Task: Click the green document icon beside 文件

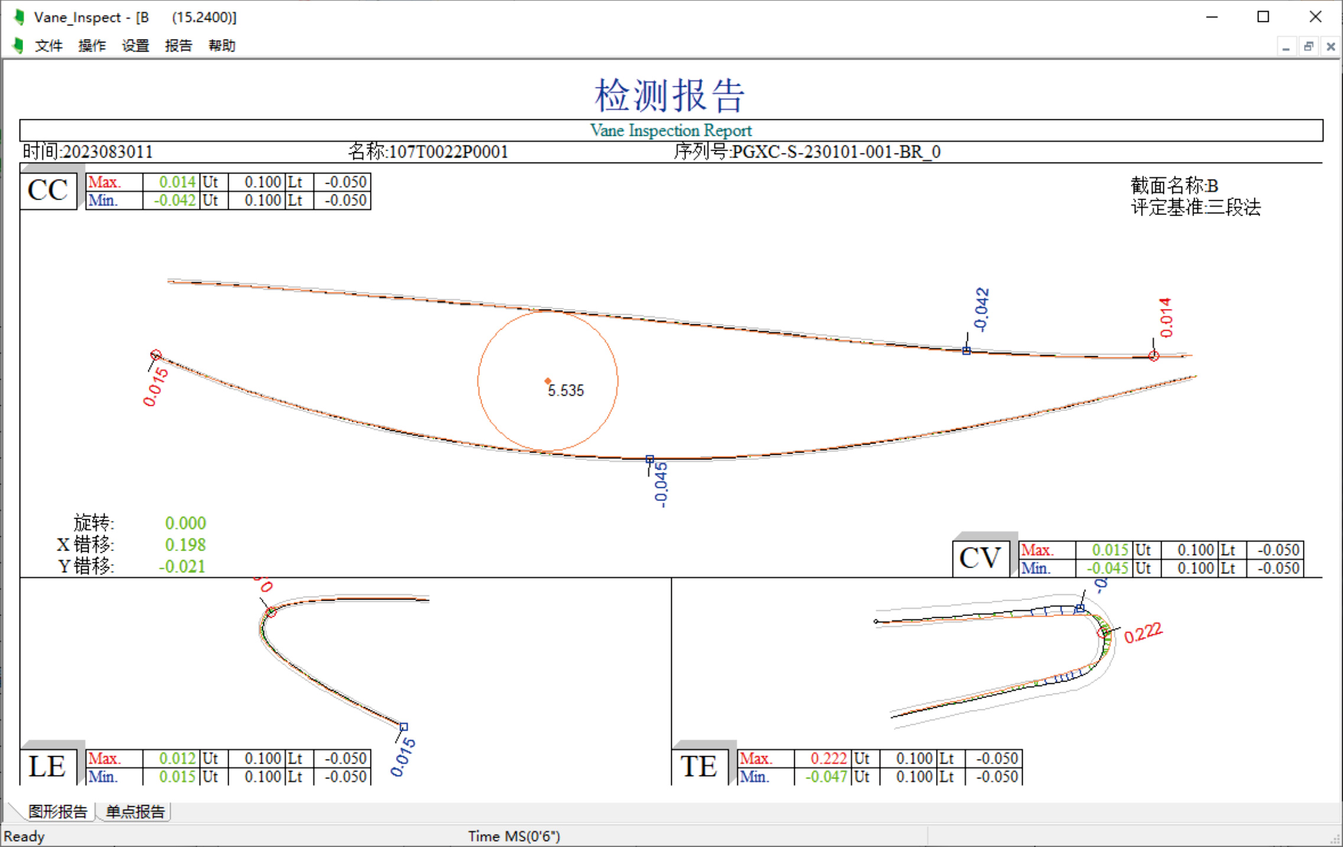Action: click(18, 45)
